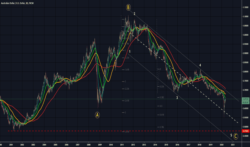Viewport: 250px width, 147px height.
Task: Click the 0.382 Fibonacci retracement label
Action: (x=162, y=97)
